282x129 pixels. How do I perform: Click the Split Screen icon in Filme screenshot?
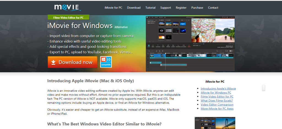(x=184, y=46)
